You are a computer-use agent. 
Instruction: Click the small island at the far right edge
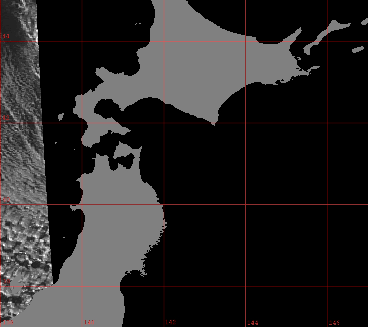point(358,50)
